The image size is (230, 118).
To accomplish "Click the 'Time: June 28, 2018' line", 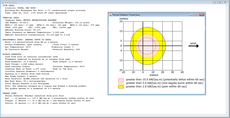I will point(36,13).
